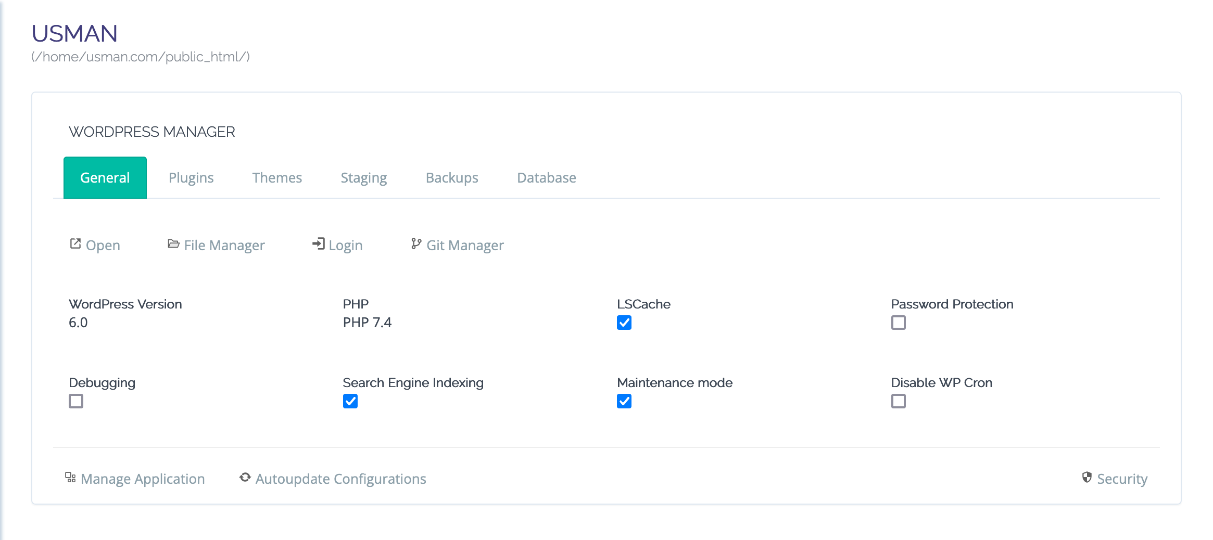Screen dimensions: 1213x540
Task: Check the Disable WP Cron box
Action: [899, 401]
